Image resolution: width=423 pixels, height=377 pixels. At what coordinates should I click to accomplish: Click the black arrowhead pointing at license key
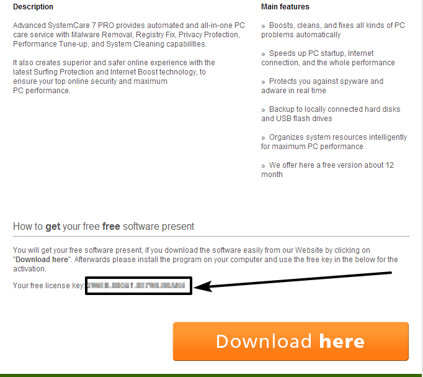click(203, 286)
